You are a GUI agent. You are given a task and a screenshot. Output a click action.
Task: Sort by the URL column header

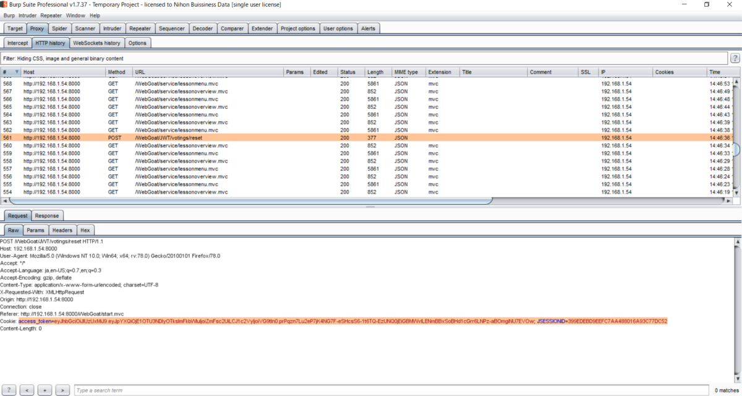click(208, 72)
